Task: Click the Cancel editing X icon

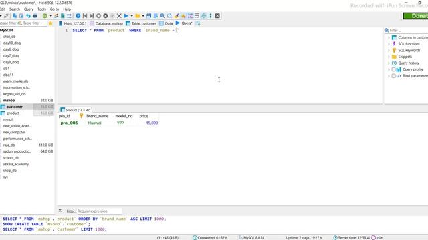Action: click(x=119, y=16)
